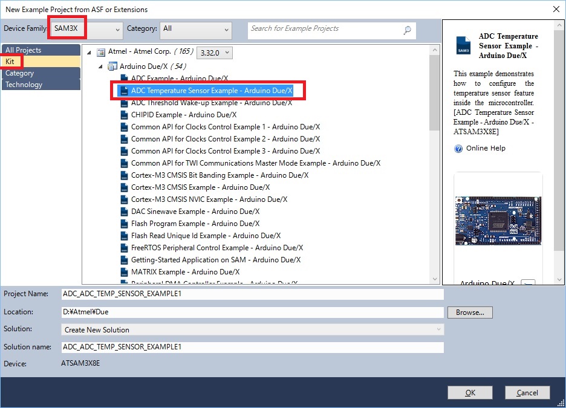566x408 pixels.
Task: Click icon beside Clocks Control Example 2
Action: 124,139
